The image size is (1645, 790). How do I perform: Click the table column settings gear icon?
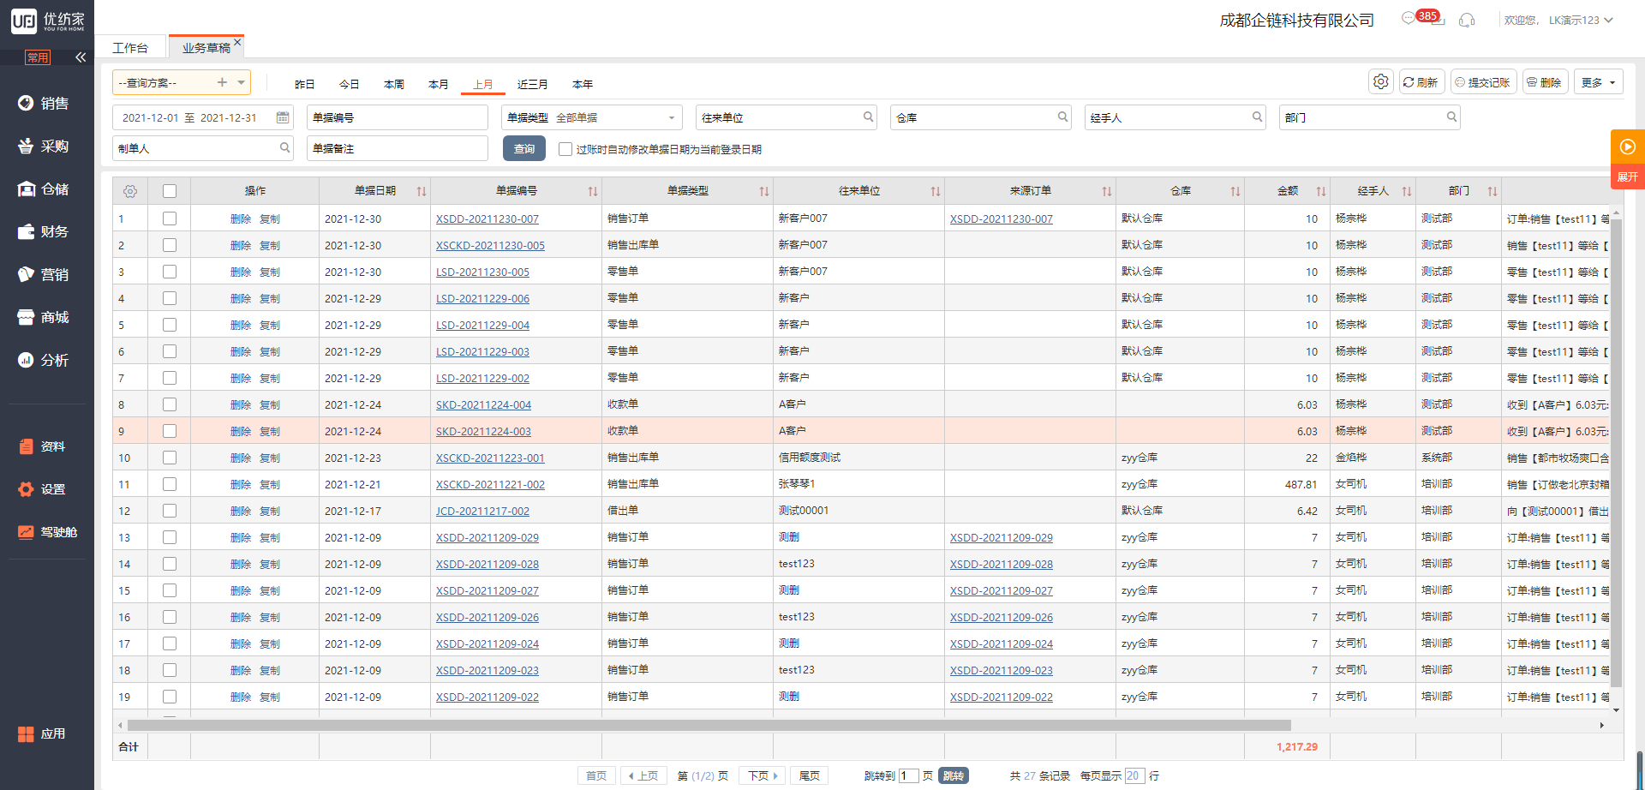130,191
